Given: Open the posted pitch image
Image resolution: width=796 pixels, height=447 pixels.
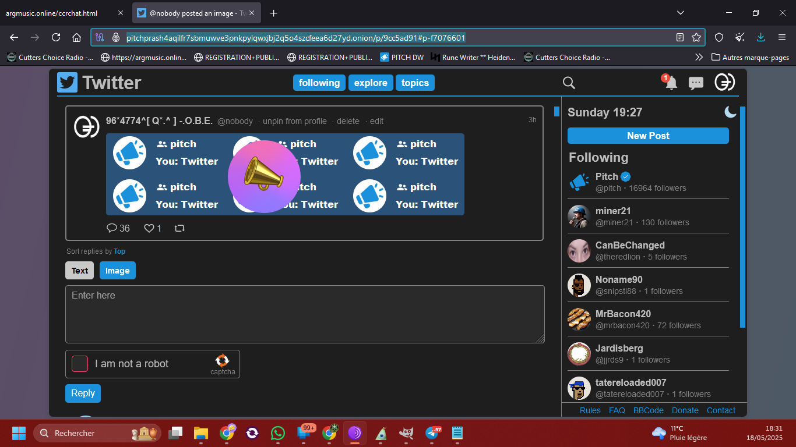Looking at the screenshot, I should coord(285,174).
